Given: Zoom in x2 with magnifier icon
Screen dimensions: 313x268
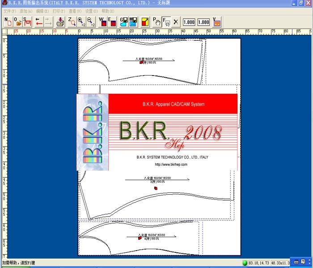Looking at the screenshot, I should 81,22.
